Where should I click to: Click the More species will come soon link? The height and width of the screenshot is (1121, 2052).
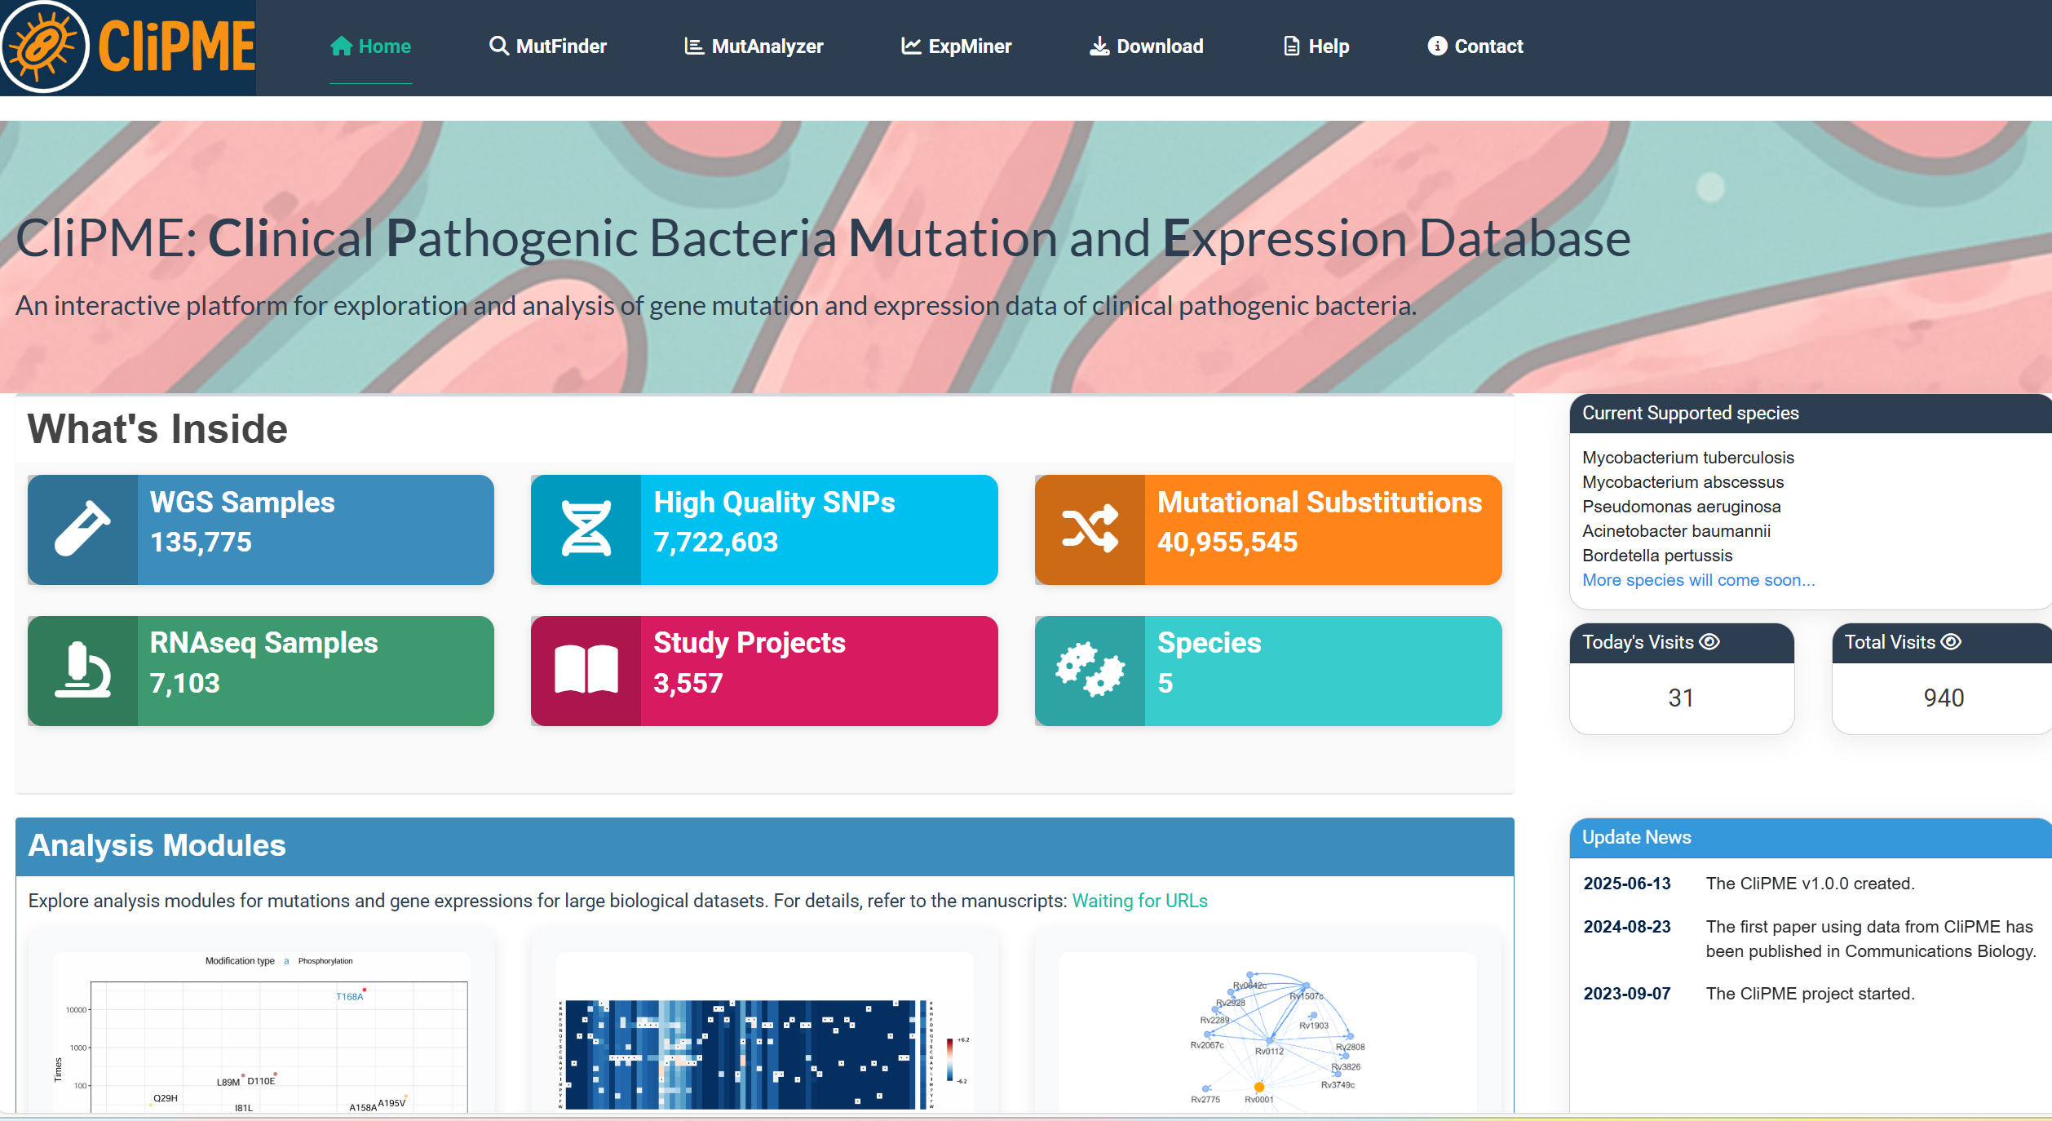pyautogui.click(x=1698, y=580)
